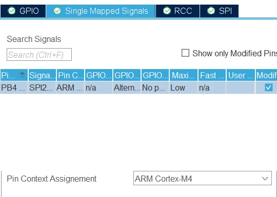Open Pin Context Assignement dropdown arrow
The height and width of the screenshot is (197, 277).
coord(265,179)
